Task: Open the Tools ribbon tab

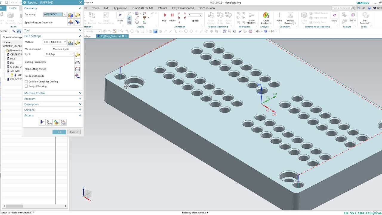Action: (x=95, y=8)
